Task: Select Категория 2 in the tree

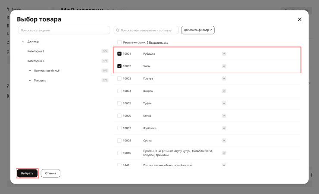Action: (36, 61)
